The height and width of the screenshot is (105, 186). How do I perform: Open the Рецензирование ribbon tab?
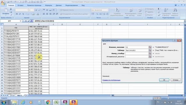[x=71, y=5]
